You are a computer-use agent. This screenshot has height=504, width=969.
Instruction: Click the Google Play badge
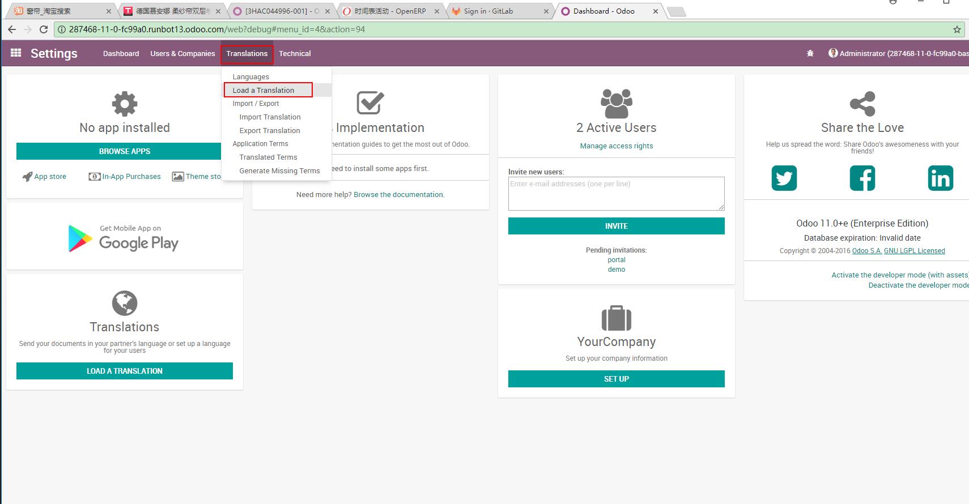(x=124, y=237)
